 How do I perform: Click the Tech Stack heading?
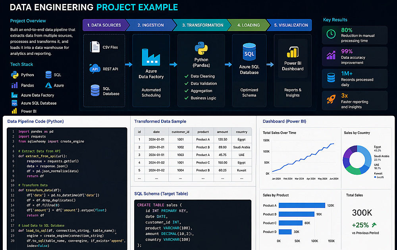coord(21,64)
